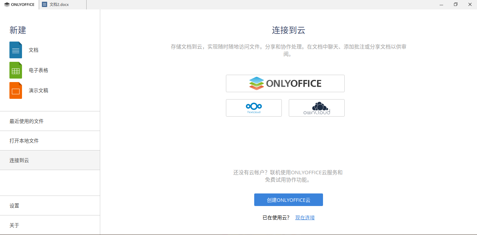The height and width of the screenshot is (235, 477).
Task: Switch to the 文档2.docx tab
Action: (x=63, y=5)
